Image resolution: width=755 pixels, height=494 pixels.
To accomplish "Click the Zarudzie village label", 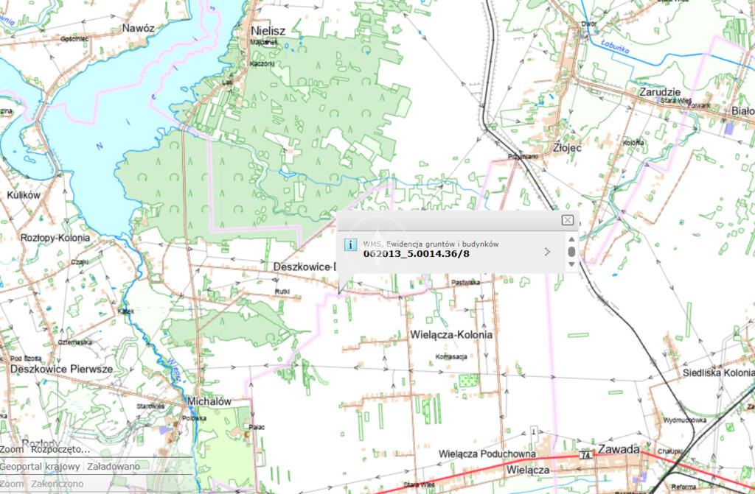I will (660, 91).
